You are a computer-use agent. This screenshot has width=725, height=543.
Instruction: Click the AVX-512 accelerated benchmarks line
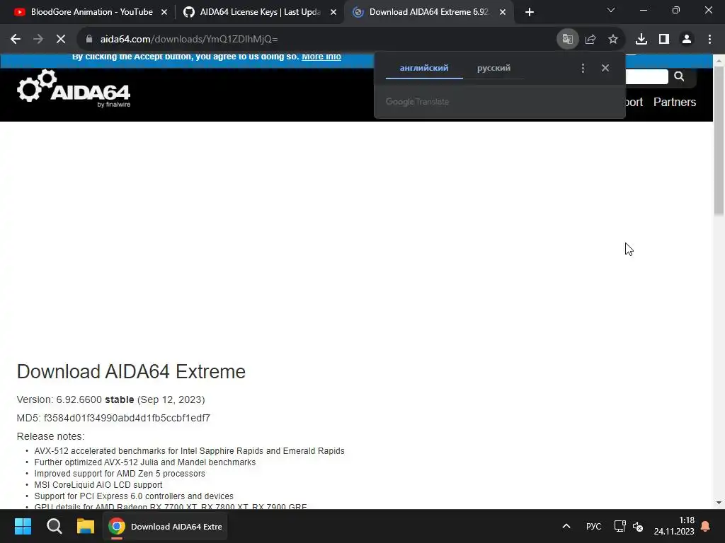pos(190,450)
